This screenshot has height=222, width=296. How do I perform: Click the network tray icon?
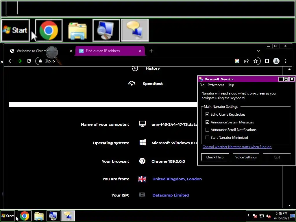point(262,216)
